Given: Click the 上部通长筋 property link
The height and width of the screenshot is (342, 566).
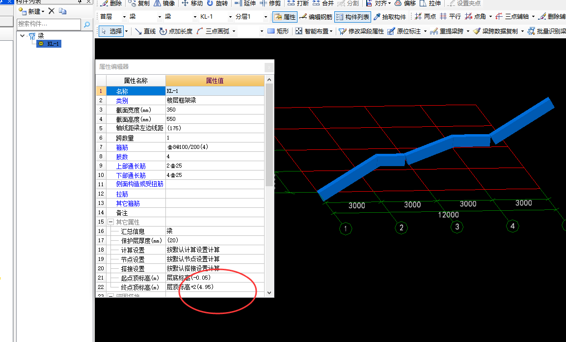Looking at the screenshot, I should click(x=131, y=166).
